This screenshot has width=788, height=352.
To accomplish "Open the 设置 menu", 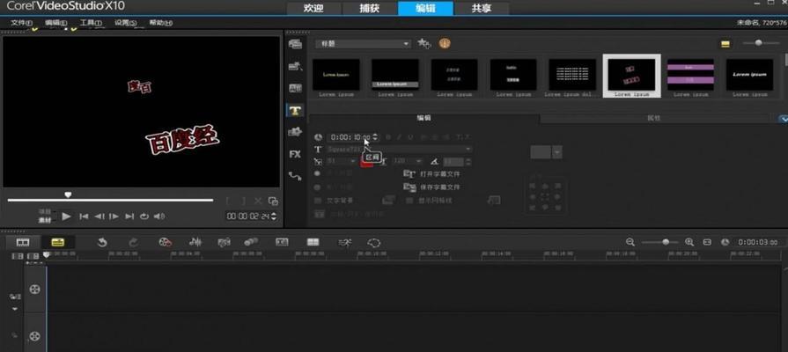I will [x=126, y=23].
